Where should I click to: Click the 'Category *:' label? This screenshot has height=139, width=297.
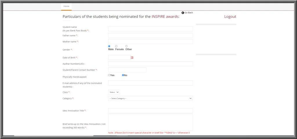[x=68, y=98]
